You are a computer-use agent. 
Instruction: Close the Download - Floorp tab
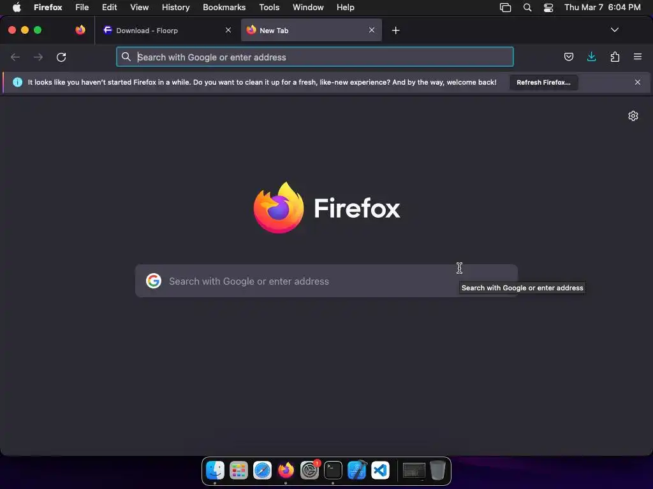point(228,30)
